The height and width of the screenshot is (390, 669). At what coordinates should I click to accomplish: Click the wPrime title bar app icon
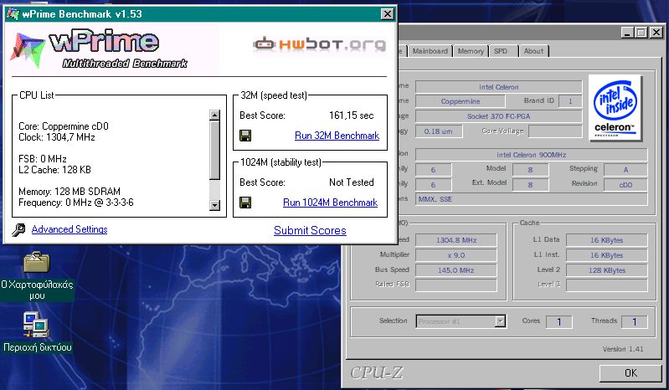tap(13, 14)
